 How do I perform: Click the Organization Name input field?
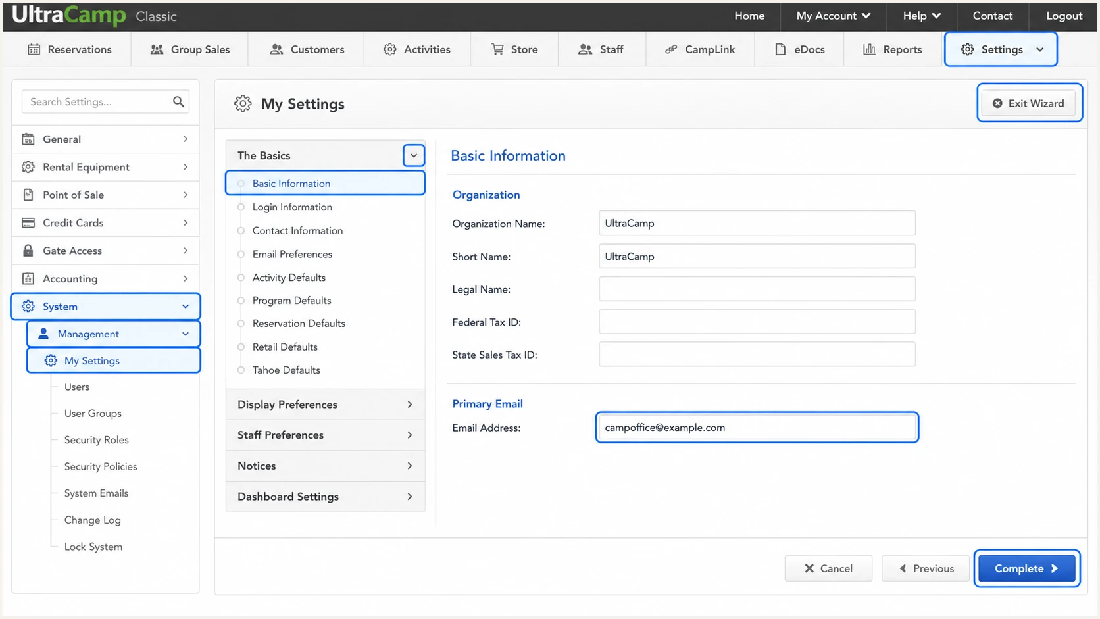click(x=757, y=223)
